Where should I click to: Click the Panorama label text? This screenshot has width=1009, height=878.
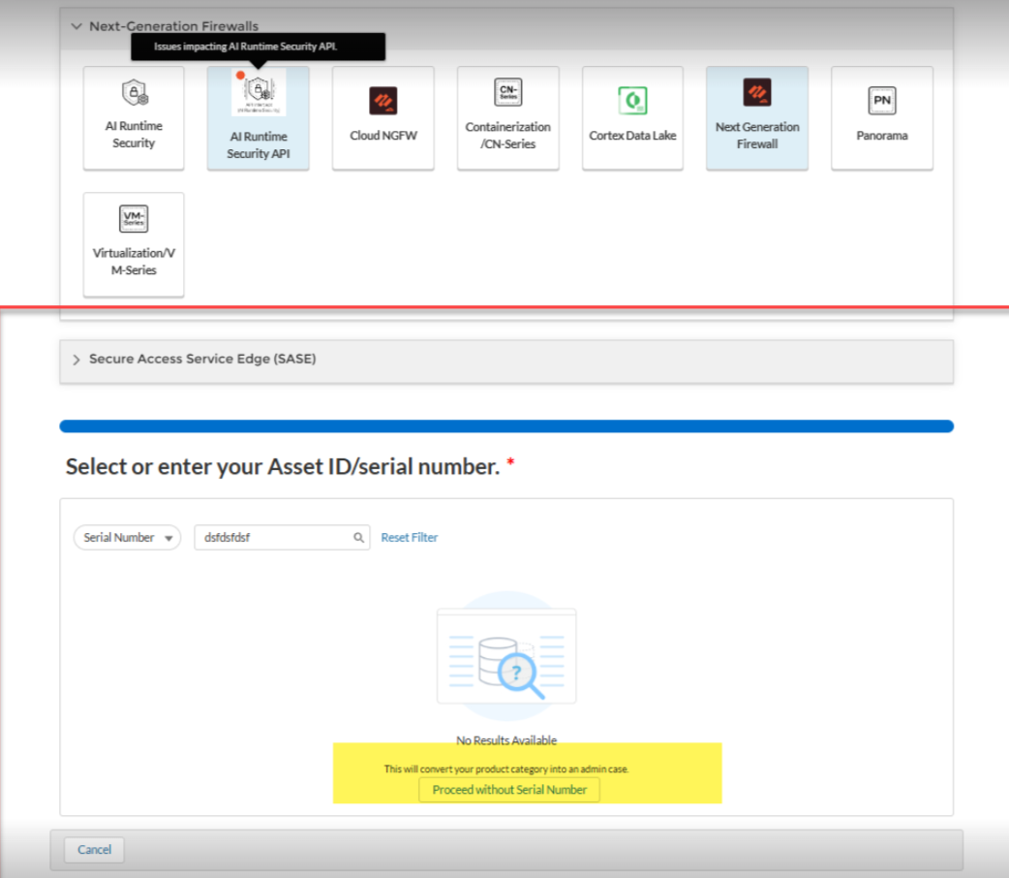(x=881, y=136)
